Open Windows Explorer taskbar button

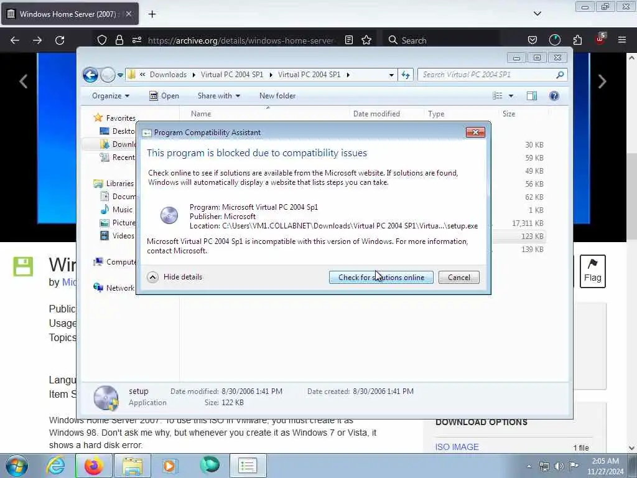click(x=133, y=466)
